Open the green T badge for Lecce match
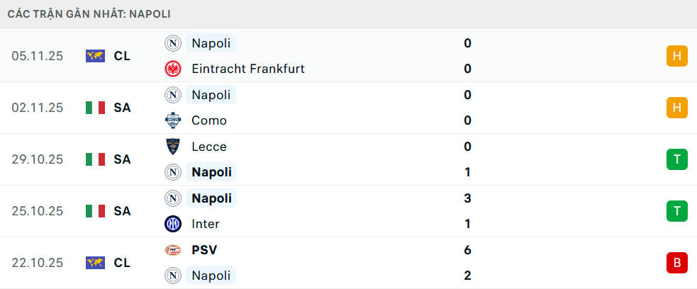 [677, 159]
